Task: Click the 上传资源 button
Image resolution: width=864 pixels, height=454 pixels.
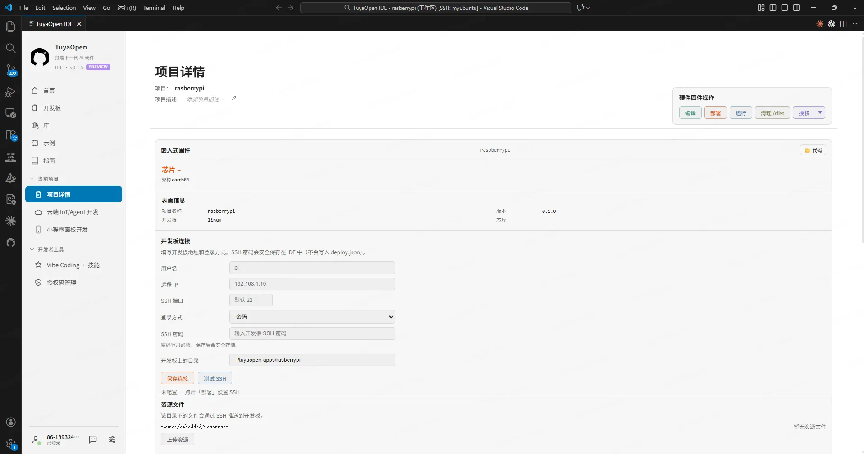Action: (178, 440)
